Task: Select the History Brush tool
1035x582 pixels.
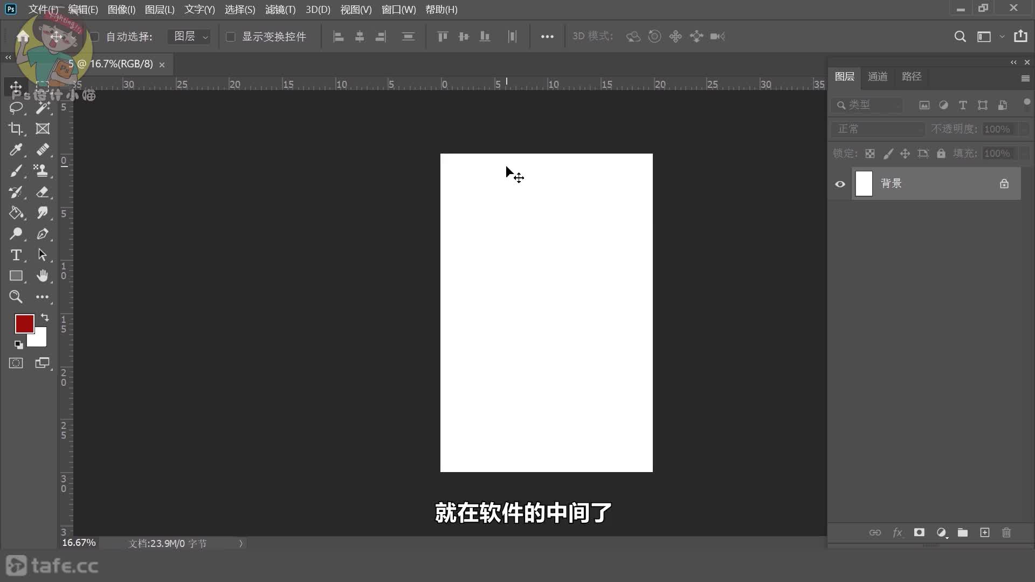Action: point(16,192)
